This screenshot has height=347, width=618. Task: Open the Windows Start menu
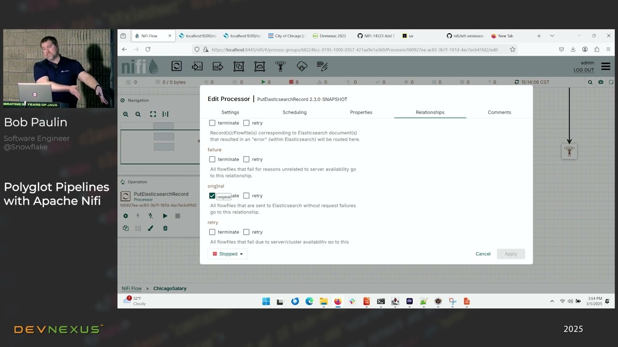(266, 302)
